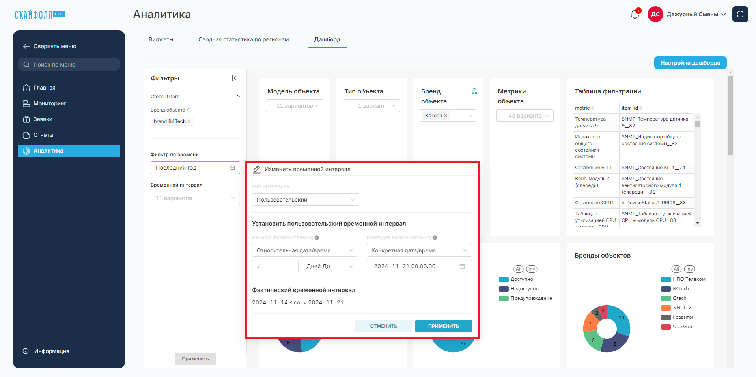The width and height of the screenshot is (756, 377).
Task: Open Сводная статистика по регионам tab
Action: click(x=244, y=39)
